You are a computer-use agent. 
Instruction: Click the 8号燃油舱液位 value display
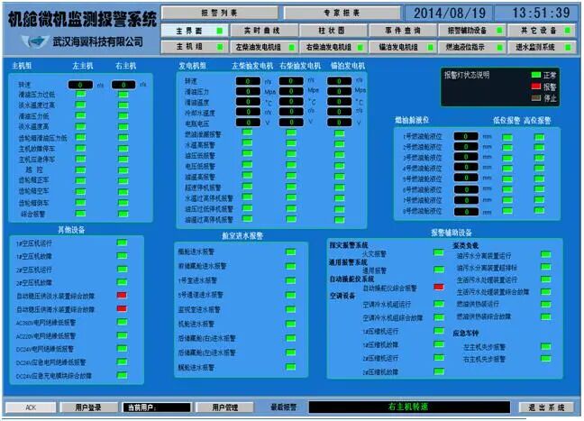(466, 212)
